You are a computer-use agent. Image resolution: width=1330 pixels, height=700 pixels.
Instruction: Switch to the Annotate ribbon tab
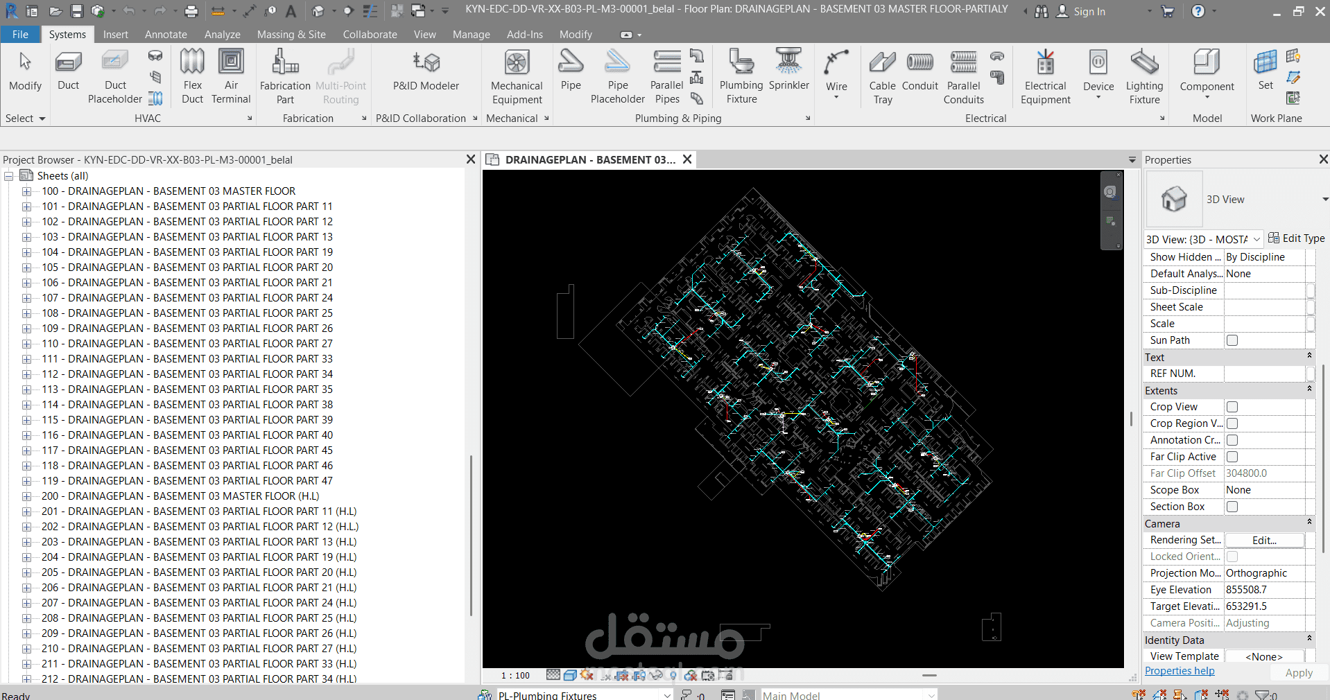click(166, 34)
